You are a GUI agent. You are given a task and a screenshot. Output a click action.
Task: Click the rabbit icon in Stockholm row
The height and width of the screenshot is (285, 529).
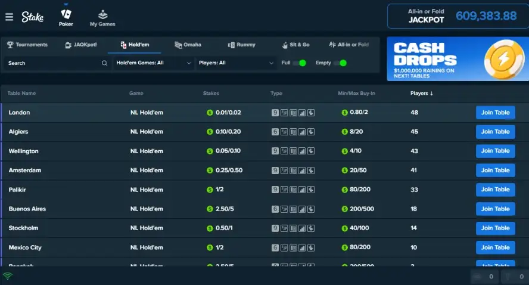(311, 228)
